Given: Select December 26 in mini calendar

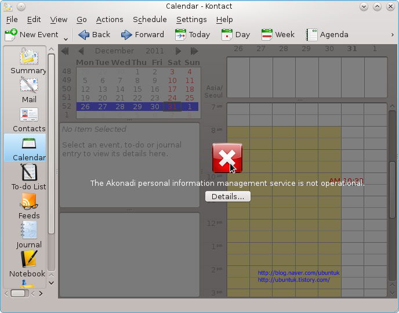Looking at the screenshot, I should pyautogui.click(x=85, y=106).
